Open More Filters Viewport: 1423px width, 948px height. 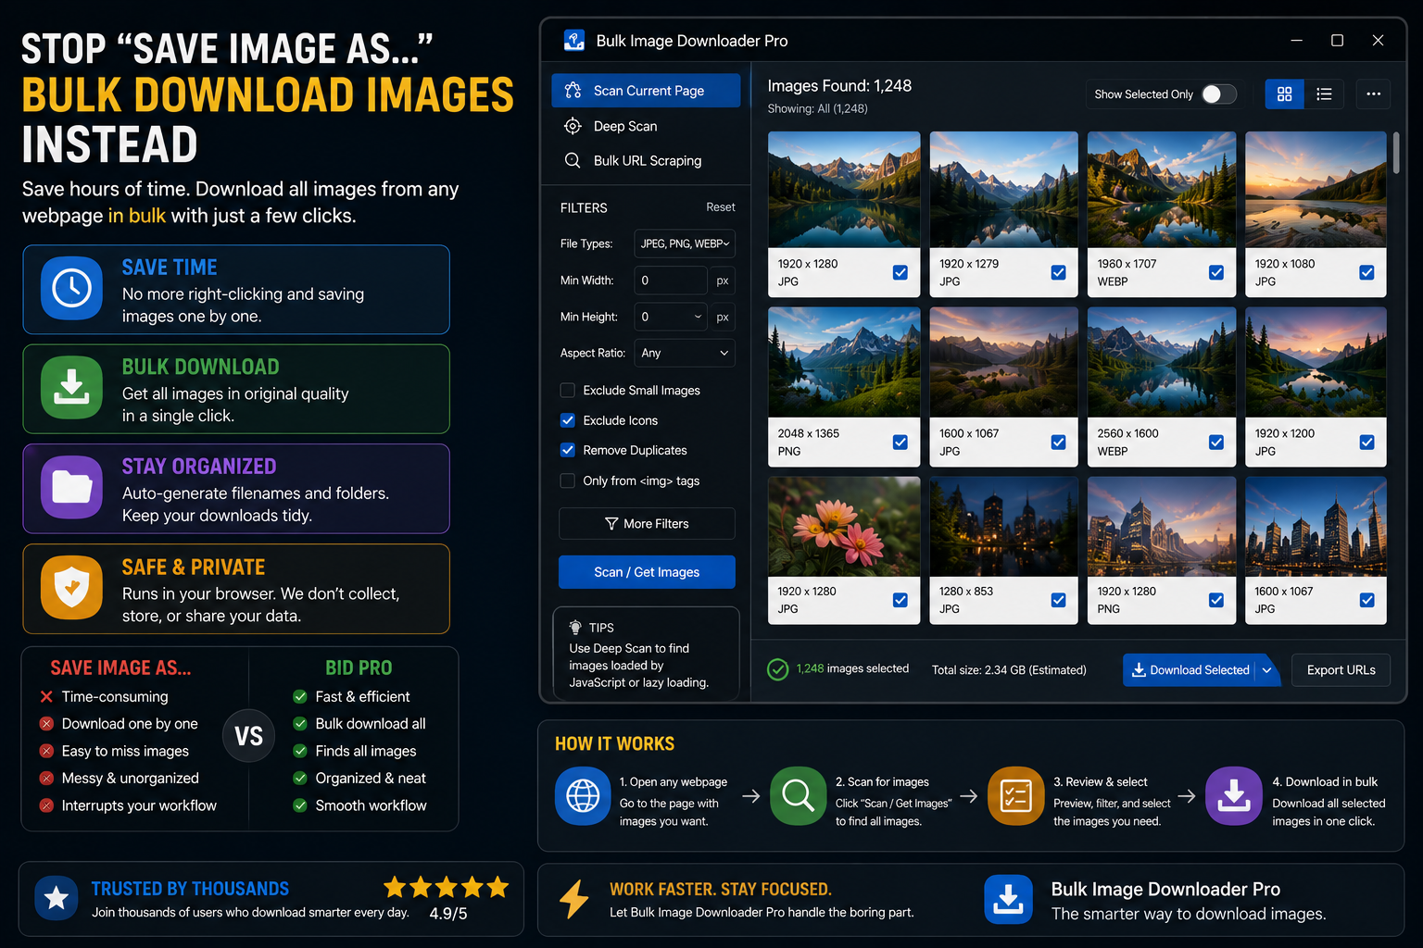point(647,524)
